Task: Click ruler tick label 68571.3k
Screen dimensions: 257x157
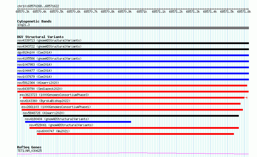Action: pyautogui.click(x=193, y=12)
